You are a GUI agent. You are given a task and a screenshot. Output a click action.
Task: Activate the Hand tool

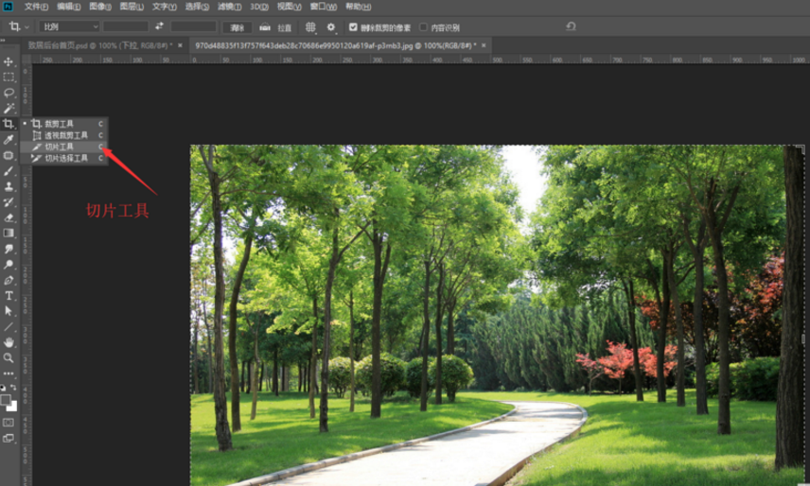pos(9,342)
